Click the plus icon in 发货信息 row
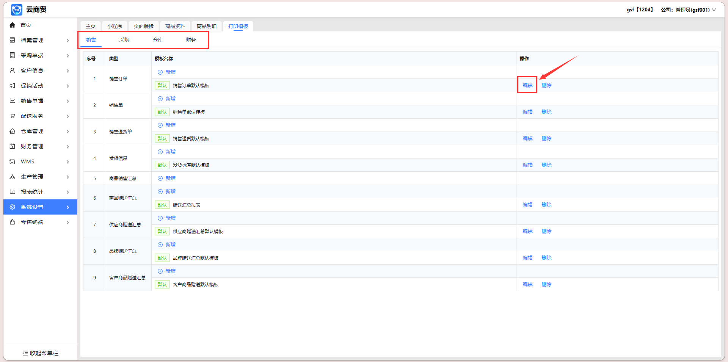Viewport: 728px width, 362px height. point(160,152)
